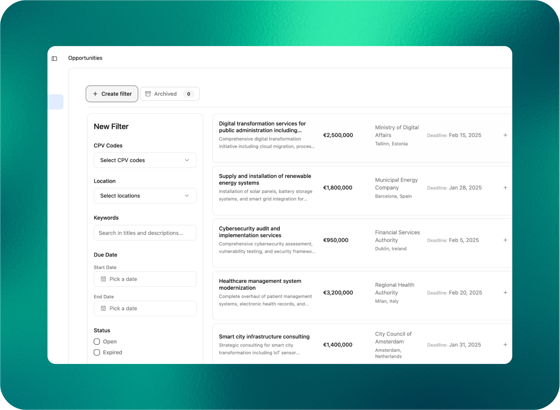Click plus icon on Smart city row
This screenshot has width=560, height=410.
(x=505, y=345)
